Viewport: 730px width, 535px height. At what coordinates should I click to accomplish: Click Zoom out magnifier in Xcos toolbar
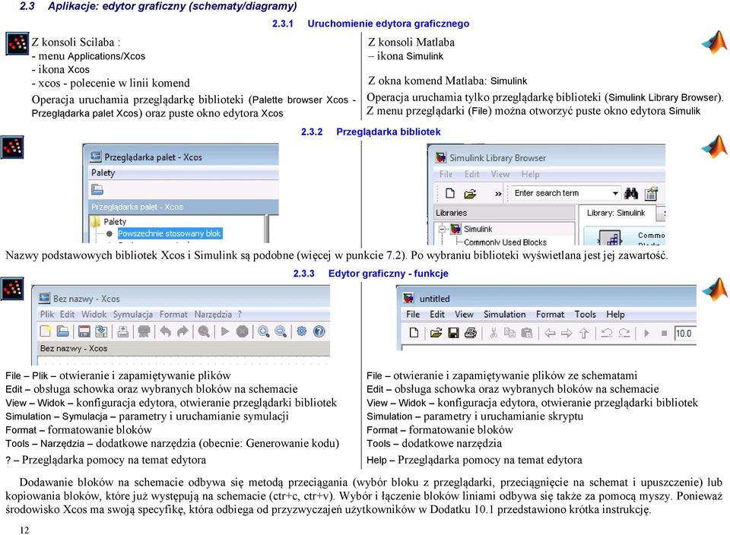(x=281, y=331)
